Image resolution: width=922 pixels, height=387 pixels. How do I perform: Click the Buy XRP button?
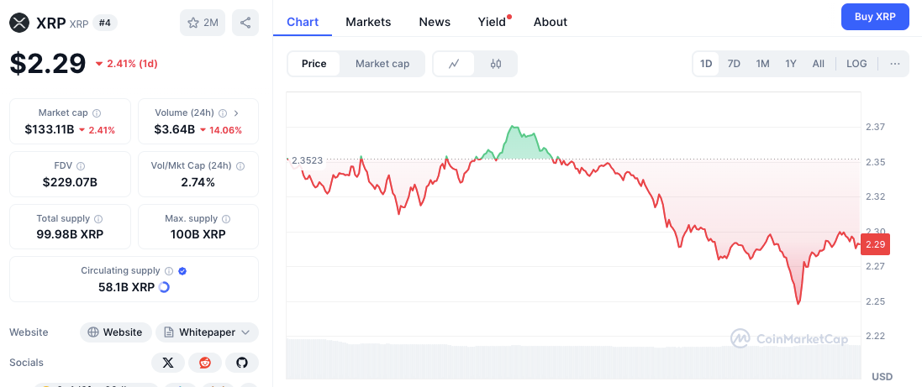click(875, 17)
